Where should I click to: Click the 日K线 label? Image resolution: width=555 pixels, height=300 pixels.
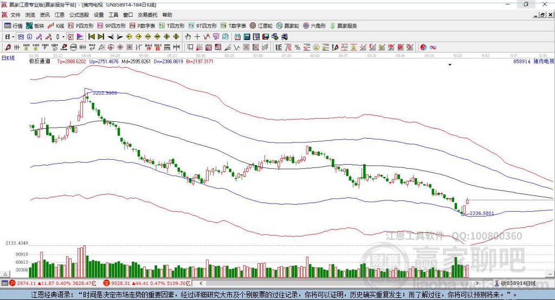8,58
